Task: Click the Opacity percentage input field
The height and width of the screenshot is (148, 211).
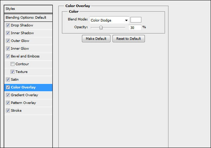Action: point(135,27)
